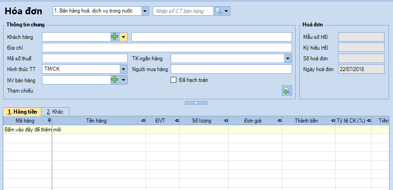The image size is (393, 190).
Task: Click the Nhập số CT bán hàng search field
Action: 183,11
